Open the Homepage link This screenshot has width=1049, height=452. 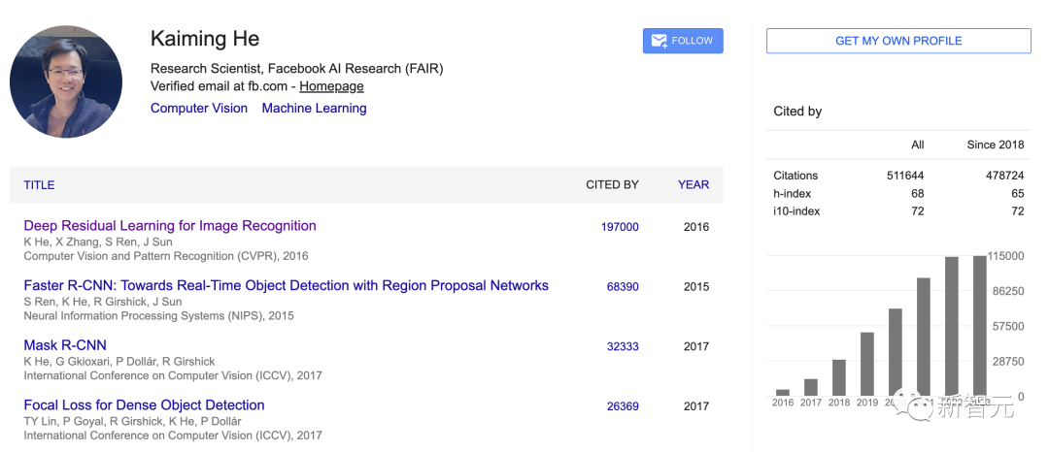click(331, 86)
